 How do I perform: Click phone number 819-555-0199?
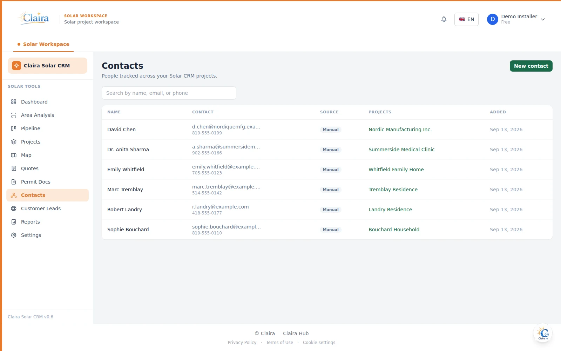(x=207, y=133)
